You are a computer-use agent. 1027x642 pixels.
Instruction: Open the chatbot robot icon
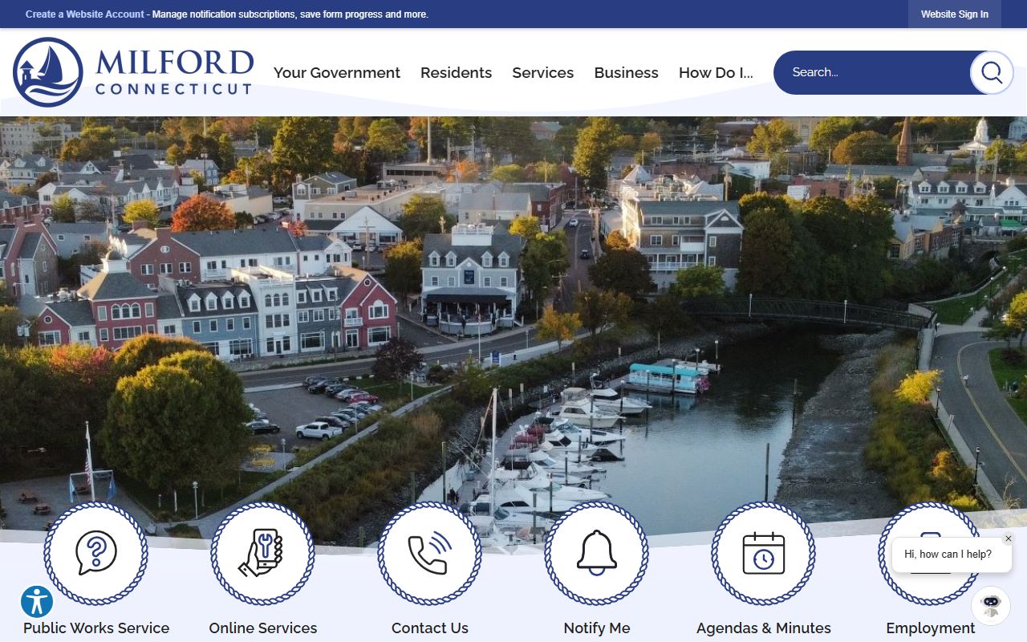click(991, 606)
